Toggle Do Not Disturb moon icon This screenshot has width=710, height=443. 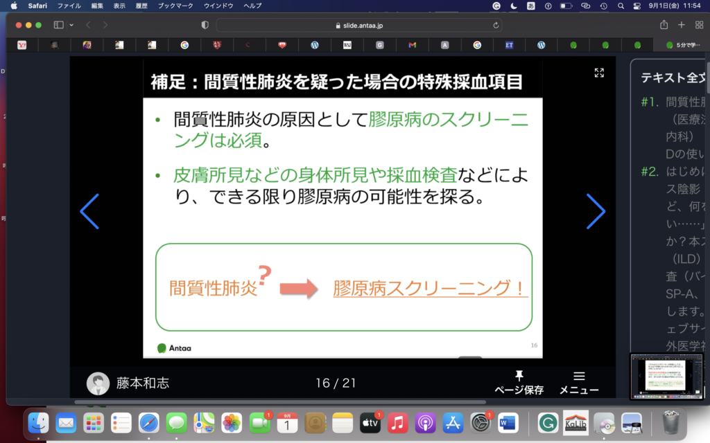pos(514,6)
